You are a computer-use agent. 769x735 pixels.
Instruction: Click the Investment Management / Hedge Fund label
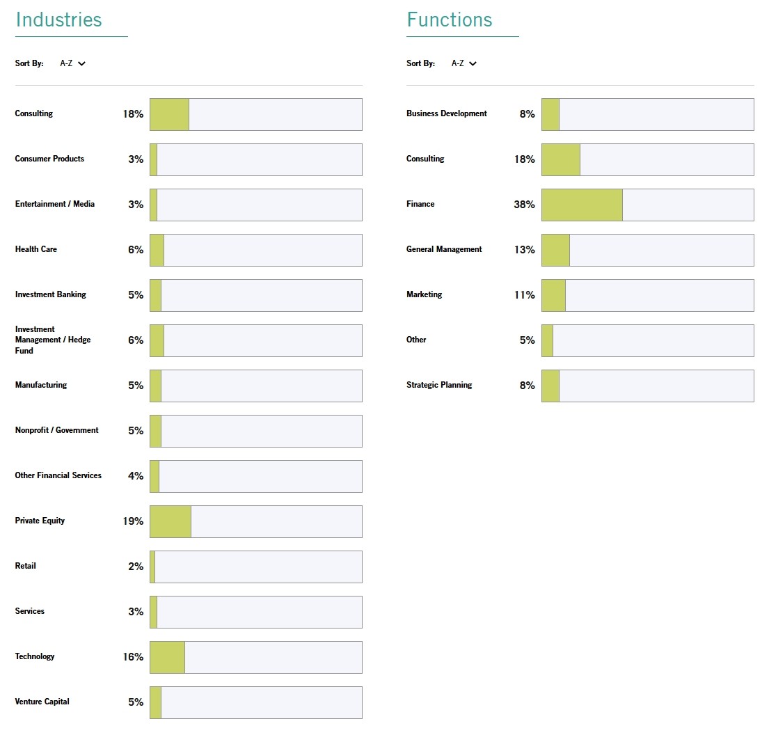[x=53, y=340]
